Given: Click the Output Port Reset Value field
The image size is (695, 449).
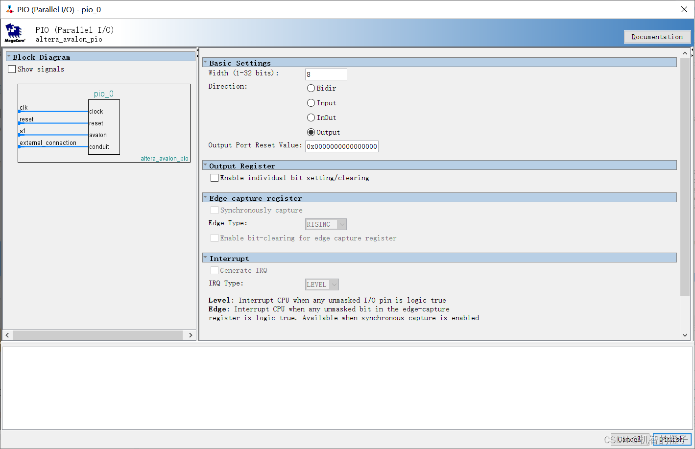Looking at the screenshot, I should coord(342,146).
